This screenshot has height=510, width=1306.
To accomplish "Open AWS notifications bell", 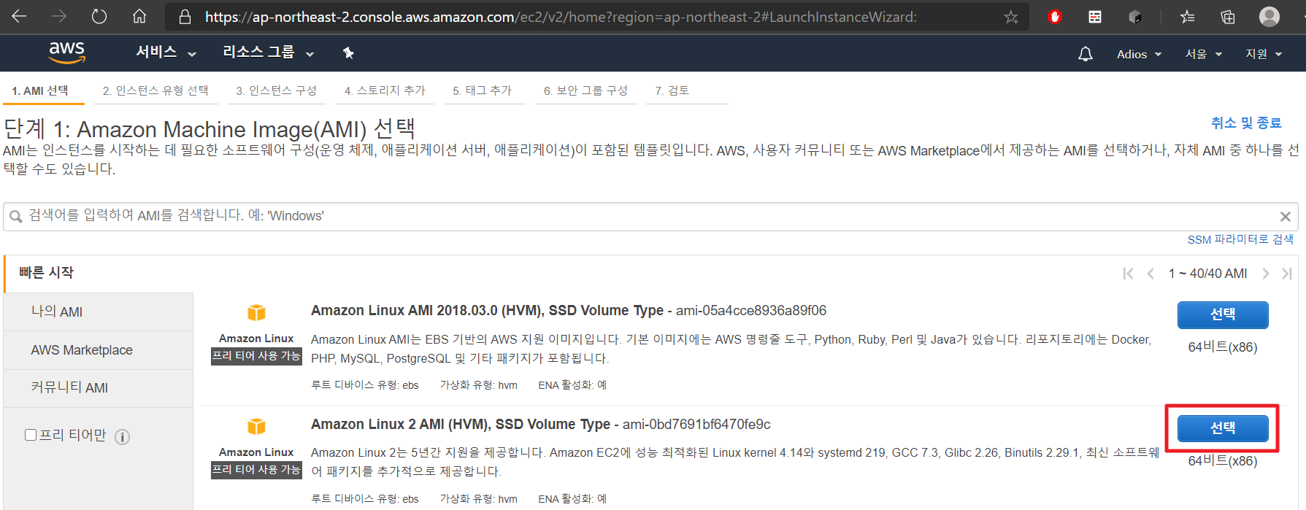I will [x=1086, y=54].
